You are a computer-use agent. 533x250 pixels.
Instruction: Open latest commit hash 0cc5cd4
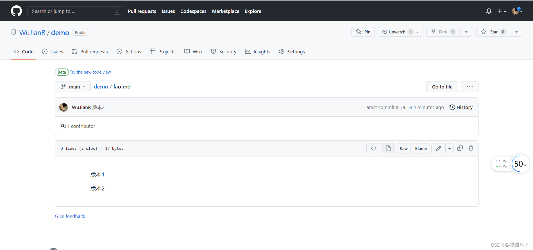[x=404, y=108]
